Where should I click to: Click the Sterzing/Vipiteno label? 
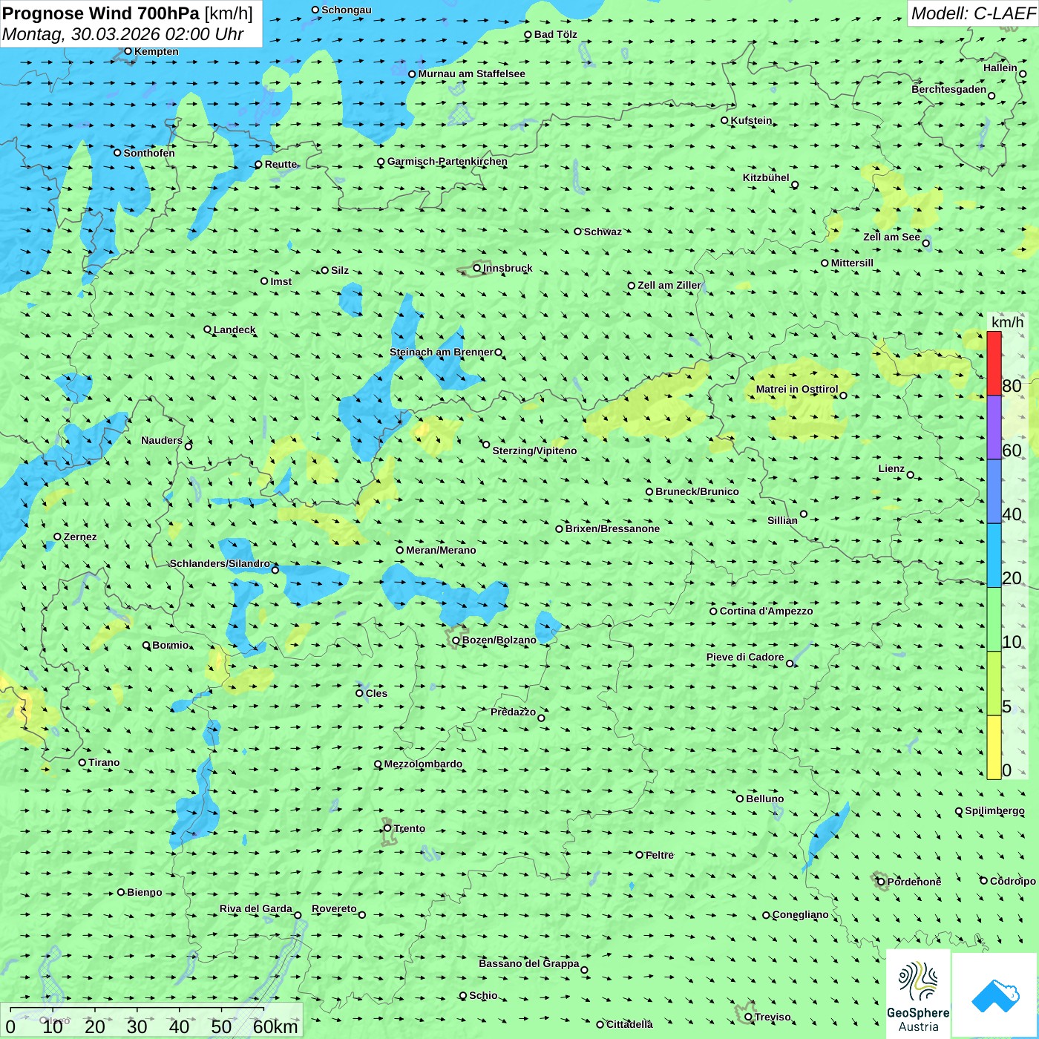tap(534, 450)
